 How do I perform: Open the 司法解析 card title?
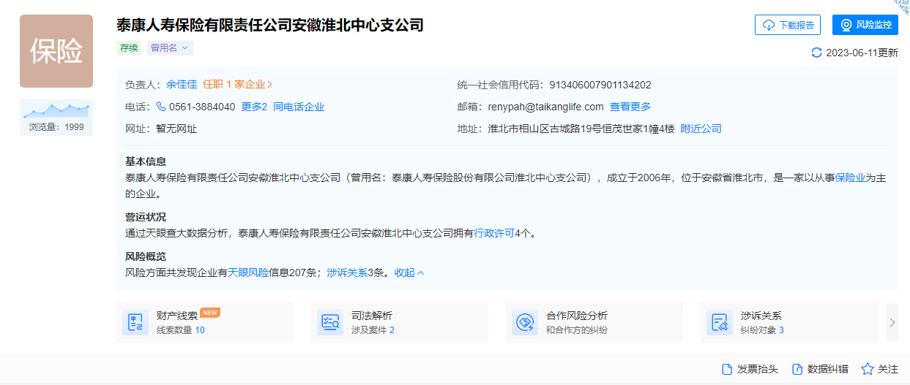click(372, 316)
